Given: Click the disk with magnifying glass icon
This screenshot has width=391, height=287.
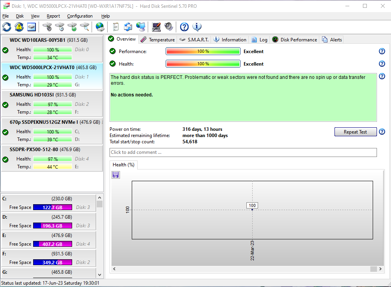Looking at the screenshot, I should [x=85, y=27].
